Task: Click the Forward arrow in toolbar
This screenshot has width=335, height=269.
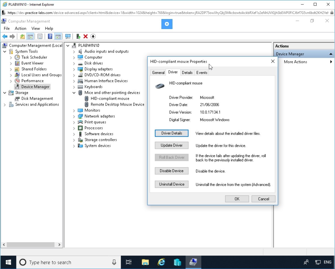Action: pos(12,36)
